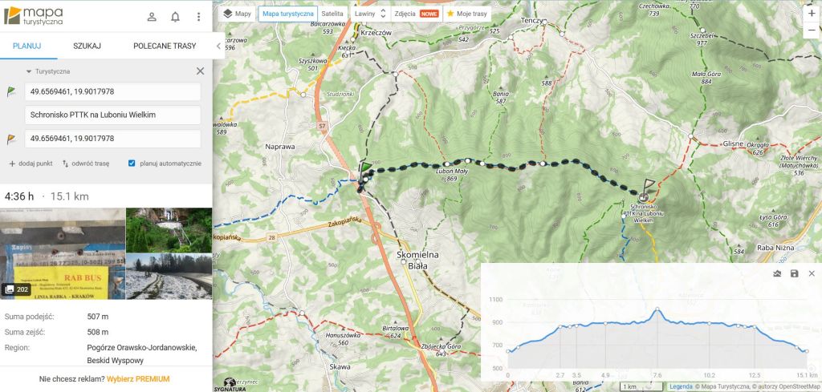The image size is (822, 392).
Task: Toggle 'planuj automatycznie' checkbox
Action: tap(132, 164)
